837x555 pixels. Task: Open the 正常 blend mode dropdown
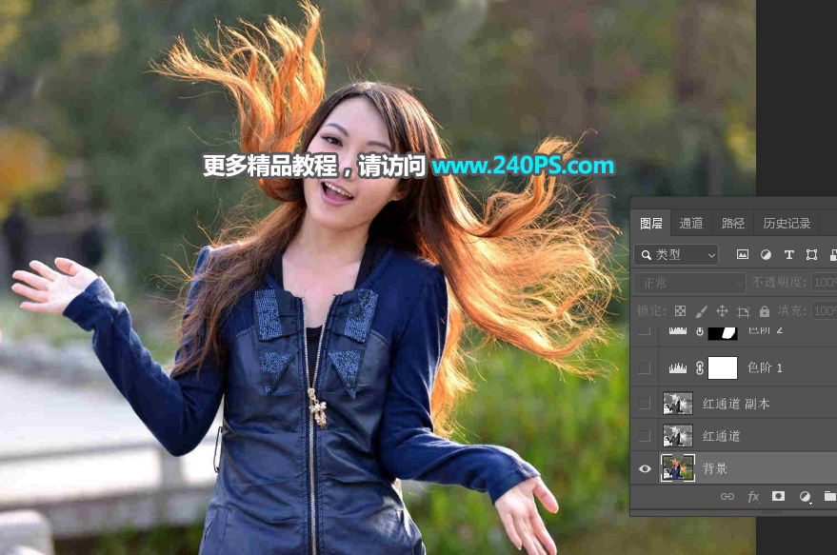tap(690, 283)
